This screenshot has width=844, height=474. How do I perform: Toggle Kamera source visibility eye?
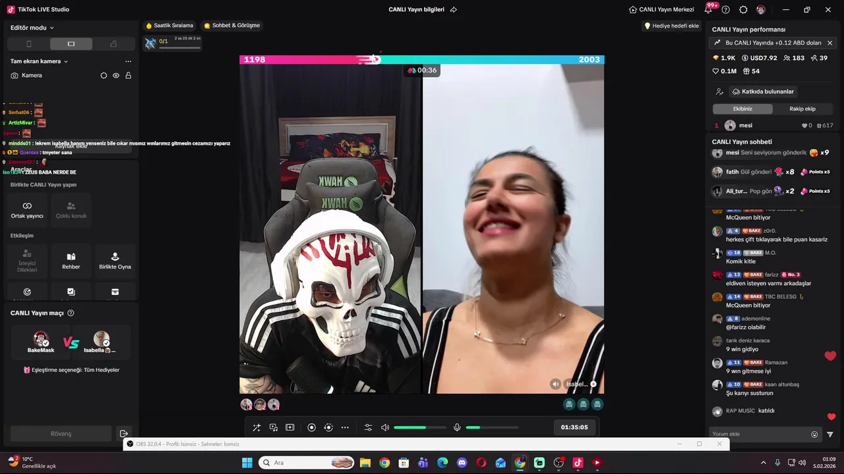(116, 76)
